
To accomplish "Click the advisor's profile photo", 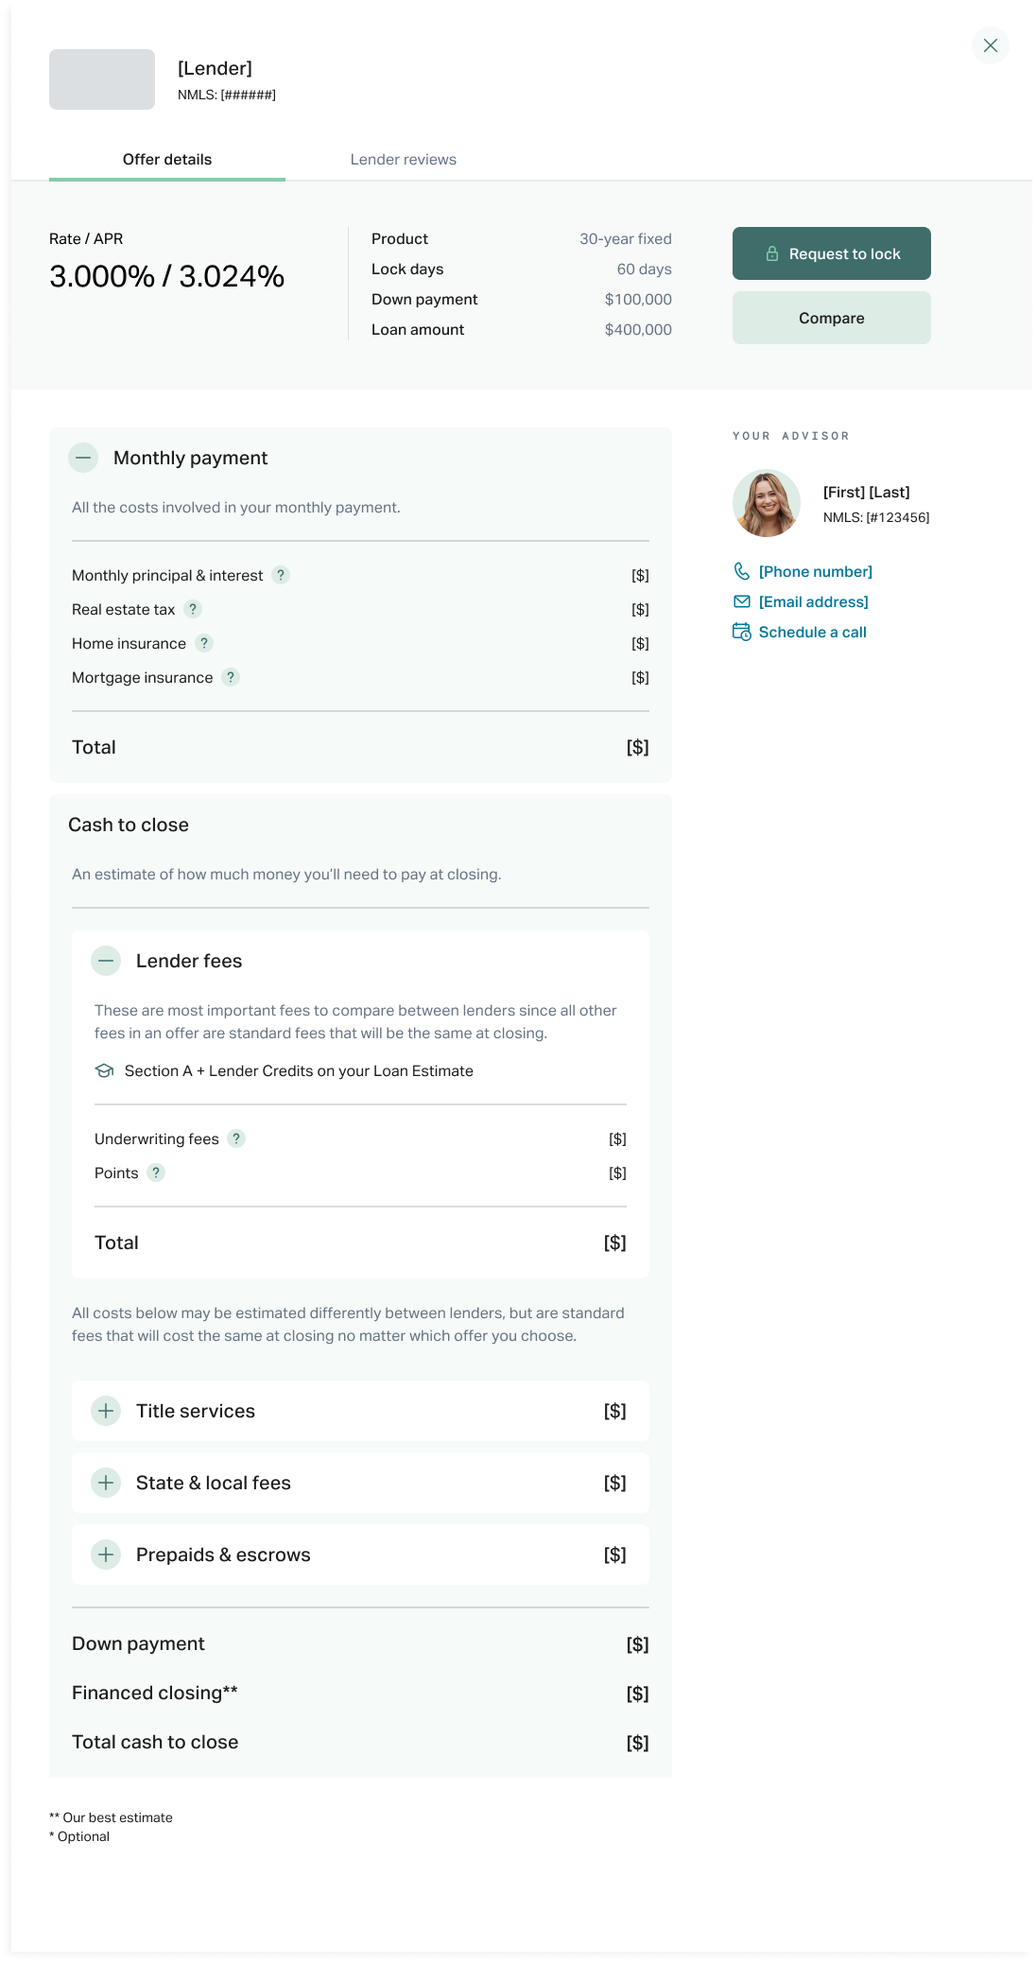I will 767,503.
